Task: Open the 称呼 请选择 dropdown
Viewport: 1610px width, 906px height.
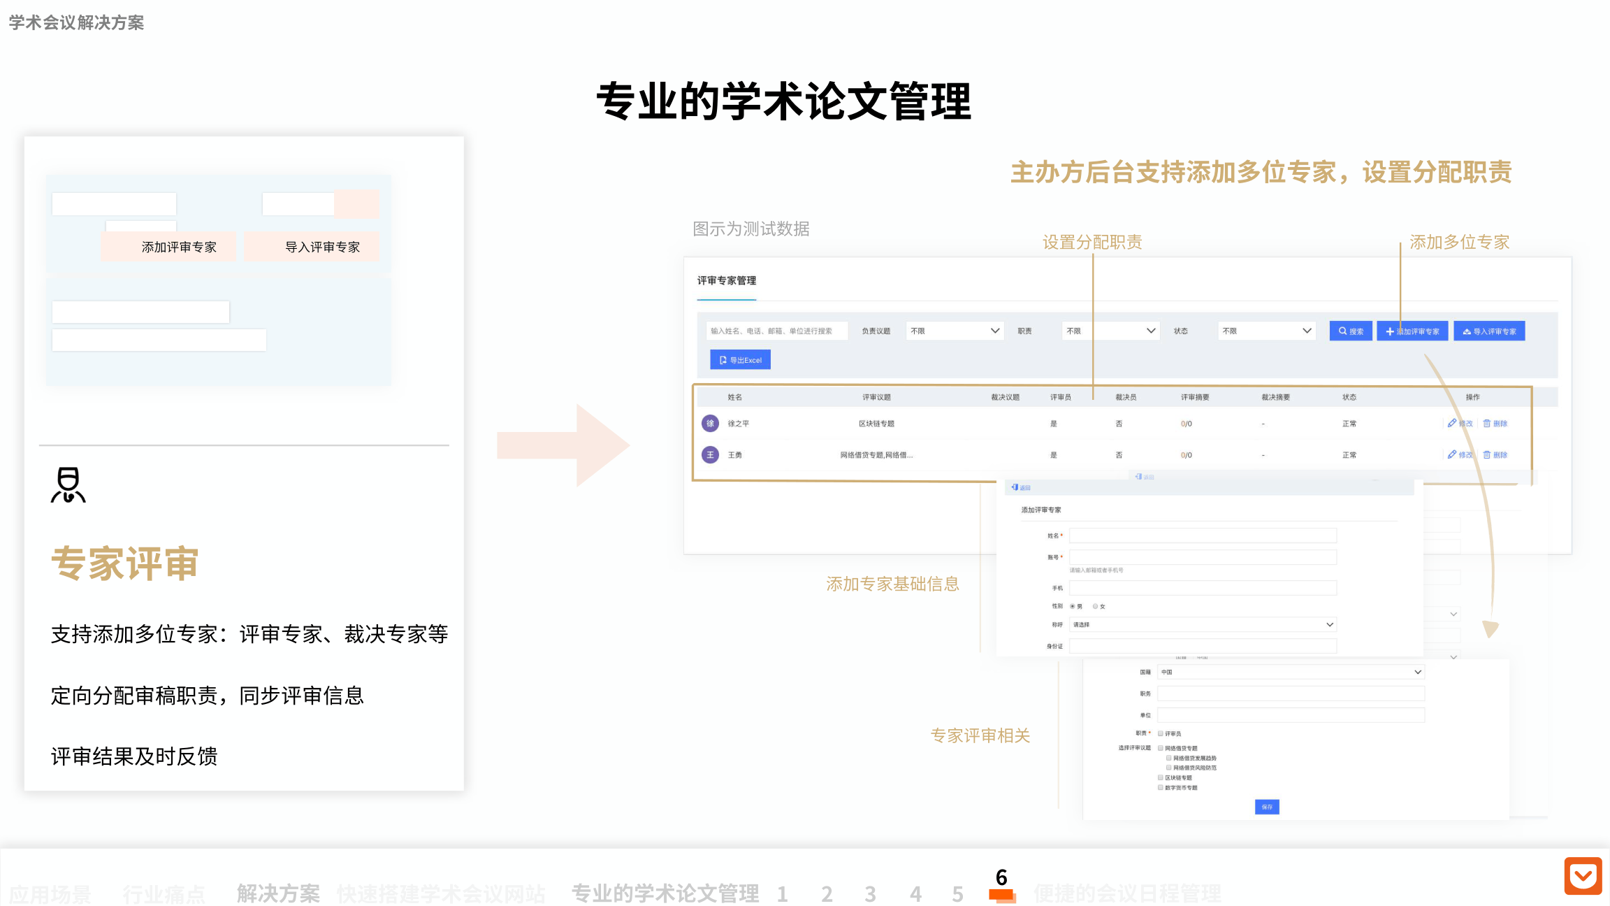Action: (x=1203, y=625)
